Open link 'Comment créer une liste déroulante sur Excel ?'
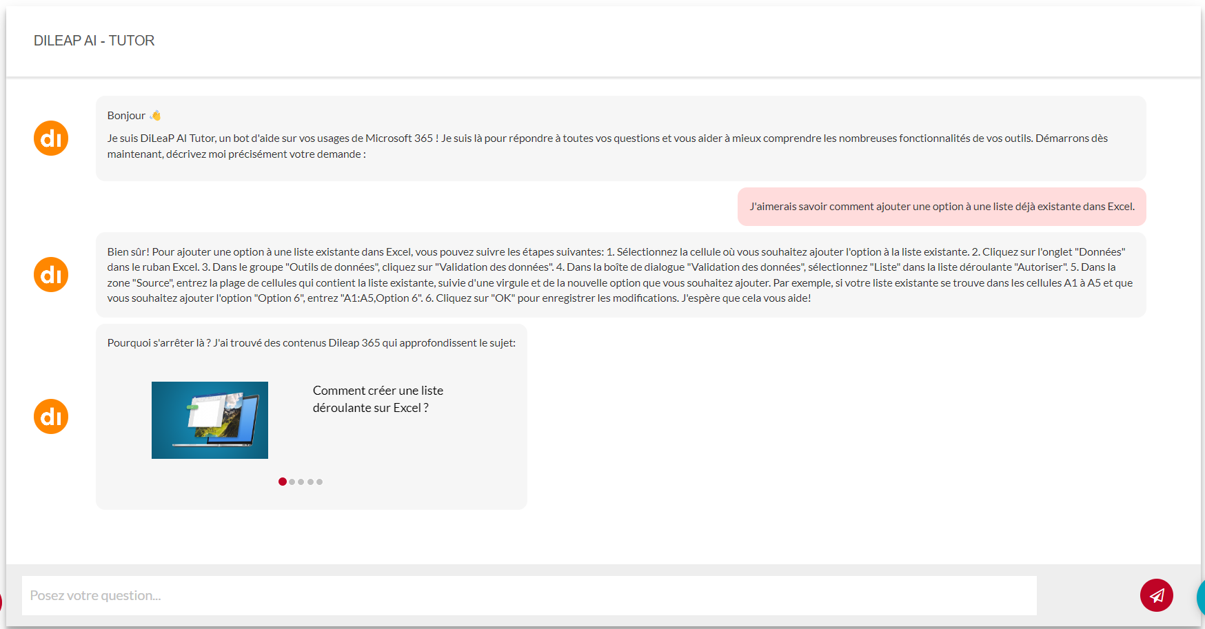 (x=378, y=399)
